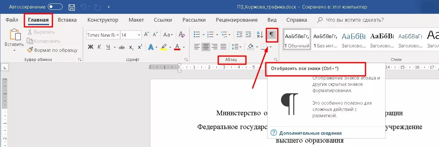Switch to the Макет tab
This screenshot has width=439, height=147.
coord(136,20)
